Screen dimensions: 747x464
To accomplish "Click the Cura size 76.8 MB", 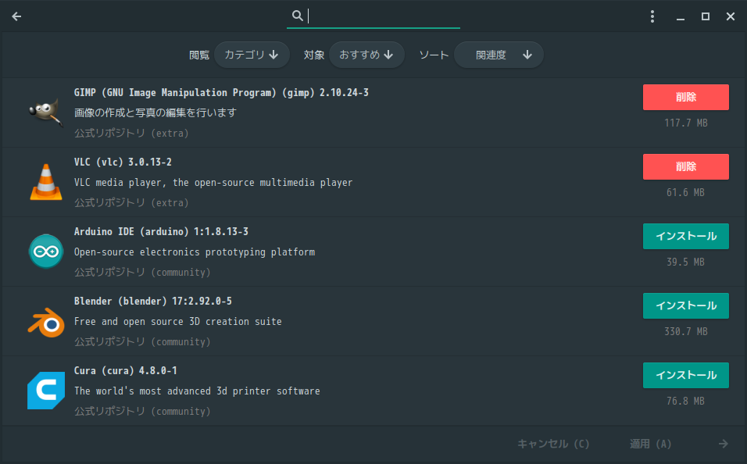I will [685, 401].
